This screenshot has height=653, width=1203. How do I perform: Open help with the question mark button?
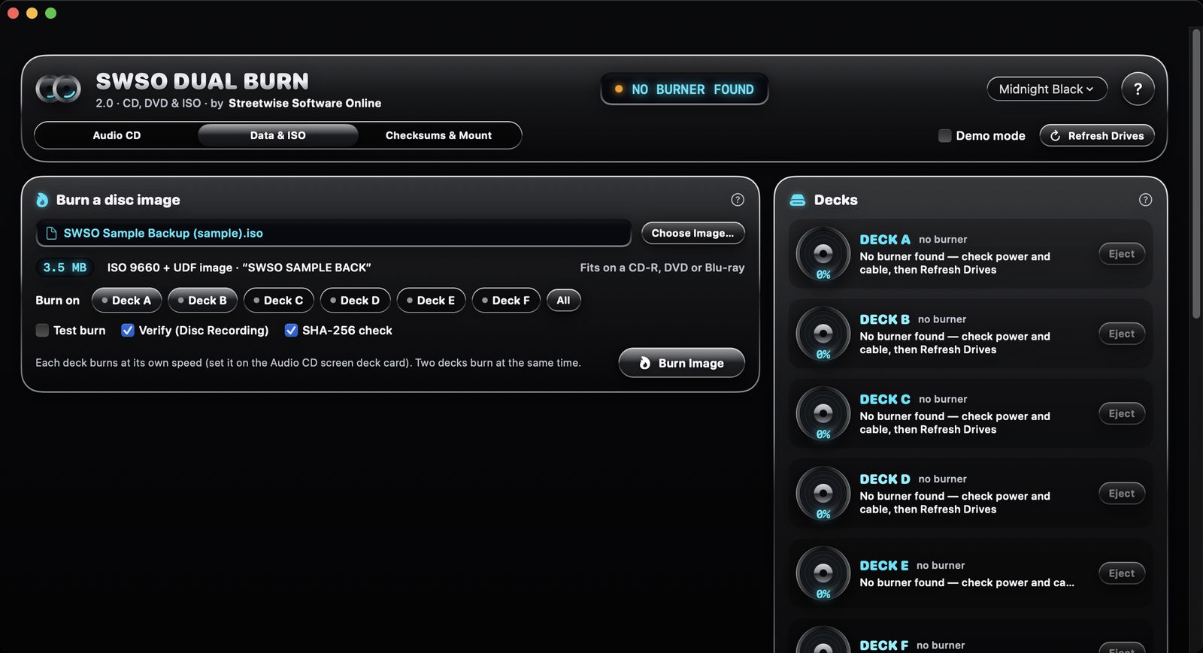pyautogui.click(x=1138, y=89)
